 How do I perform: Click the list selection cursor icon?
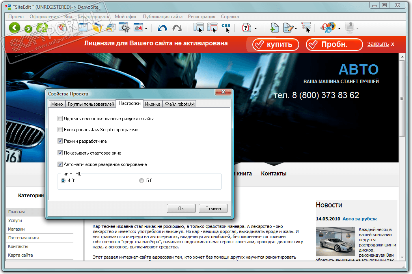pos(306,28)
